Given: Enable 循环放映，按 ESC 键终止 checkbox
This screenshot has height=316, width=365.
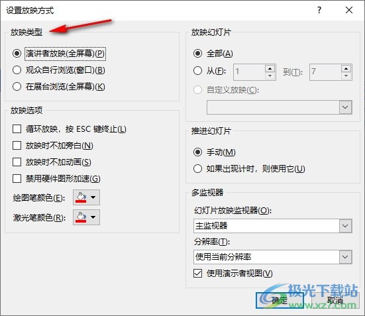Looking at the screenshot, I should click(17, 129).
